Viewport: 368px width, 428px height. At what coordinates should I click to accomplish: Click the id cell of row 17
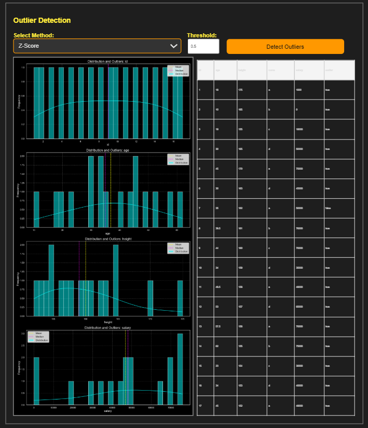[x=205, y=406]
